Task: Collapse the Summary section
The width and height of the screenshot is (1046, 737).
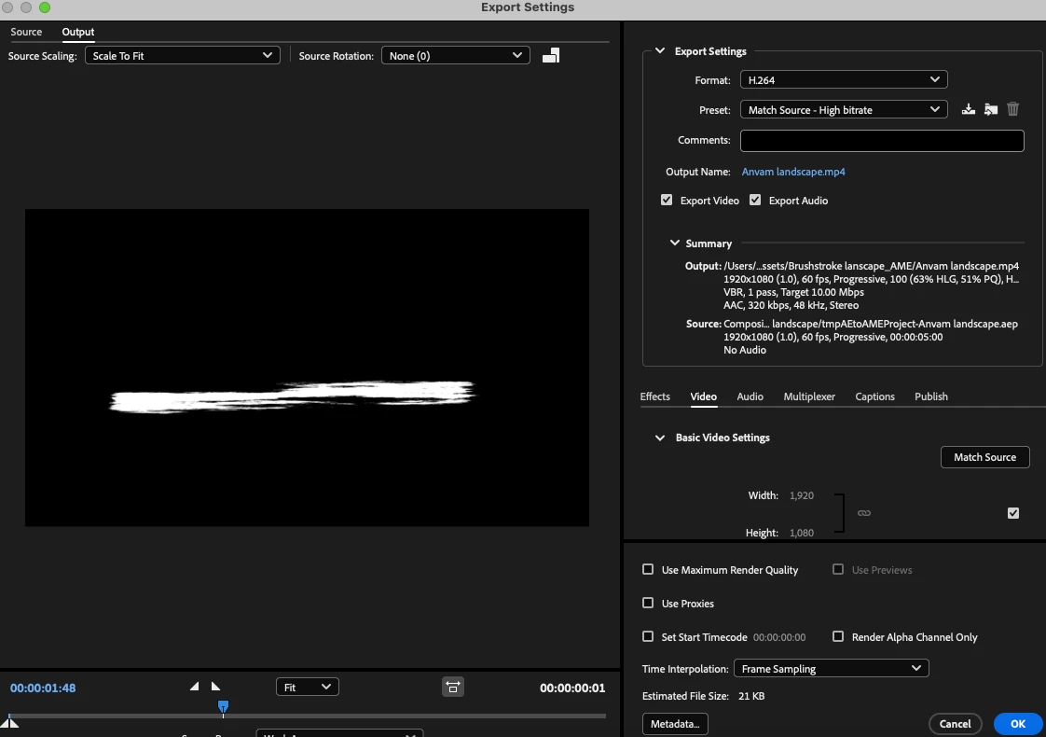Action: point(674,243)
